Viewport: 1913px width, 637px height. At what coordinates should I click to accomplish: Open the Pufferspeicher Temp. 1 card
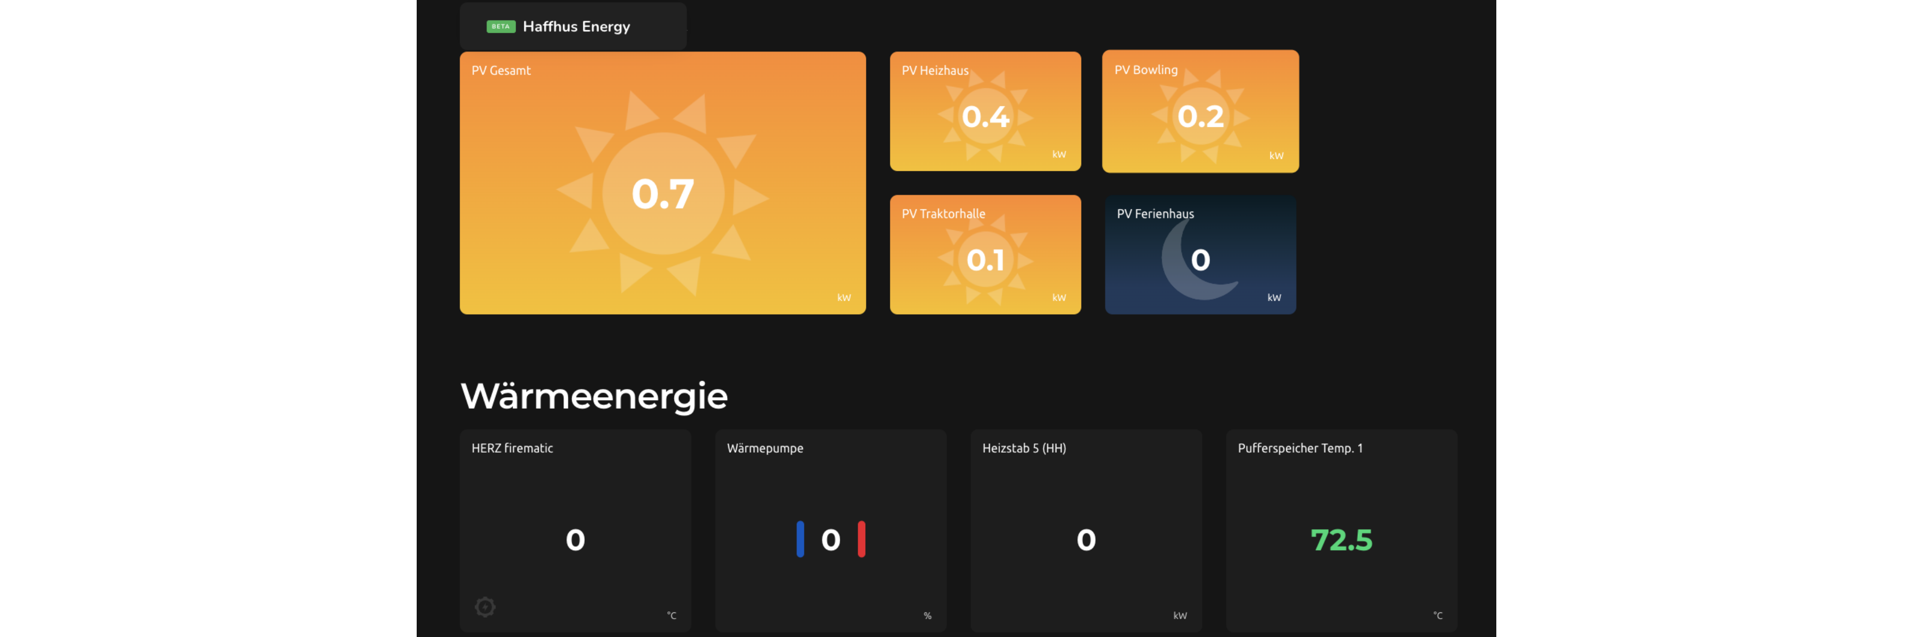coord(1342,530)
